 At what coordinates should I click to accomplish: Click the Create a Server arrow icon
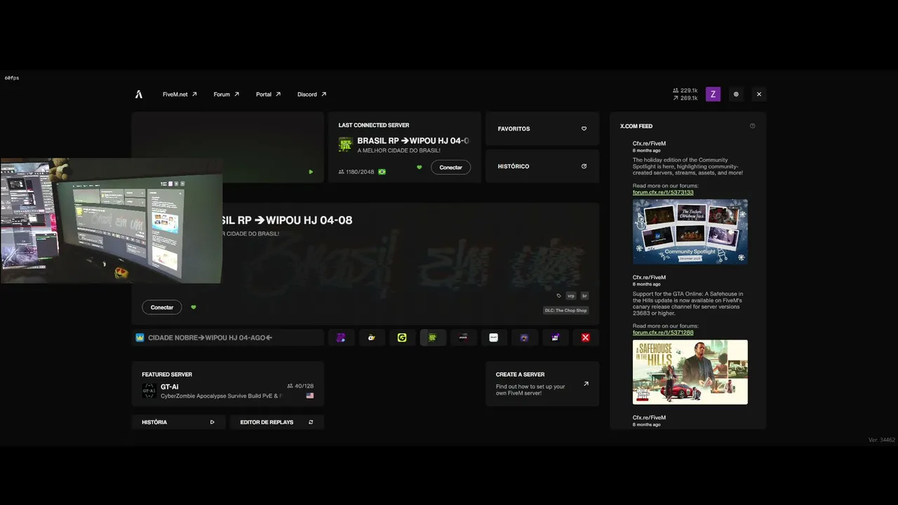(x=586, y=384)
